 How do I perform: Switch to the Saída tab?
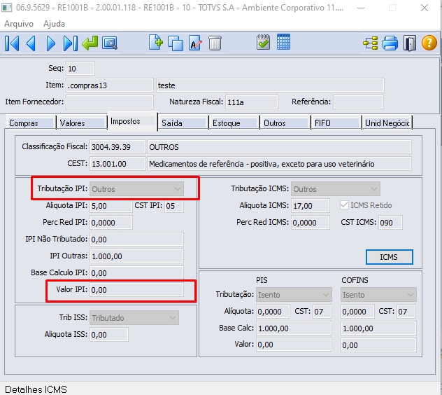pos(183,123)
